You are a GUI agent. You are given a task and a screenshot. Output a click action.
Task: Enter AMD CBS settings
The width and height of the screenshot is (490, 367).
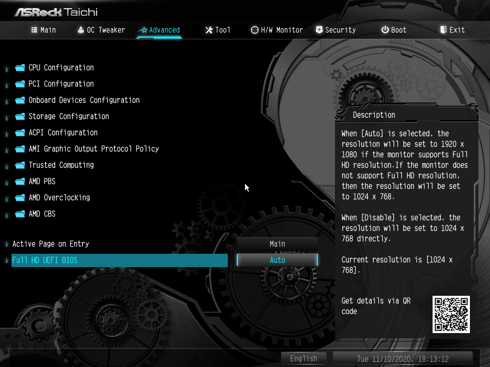tap(42, 214)
